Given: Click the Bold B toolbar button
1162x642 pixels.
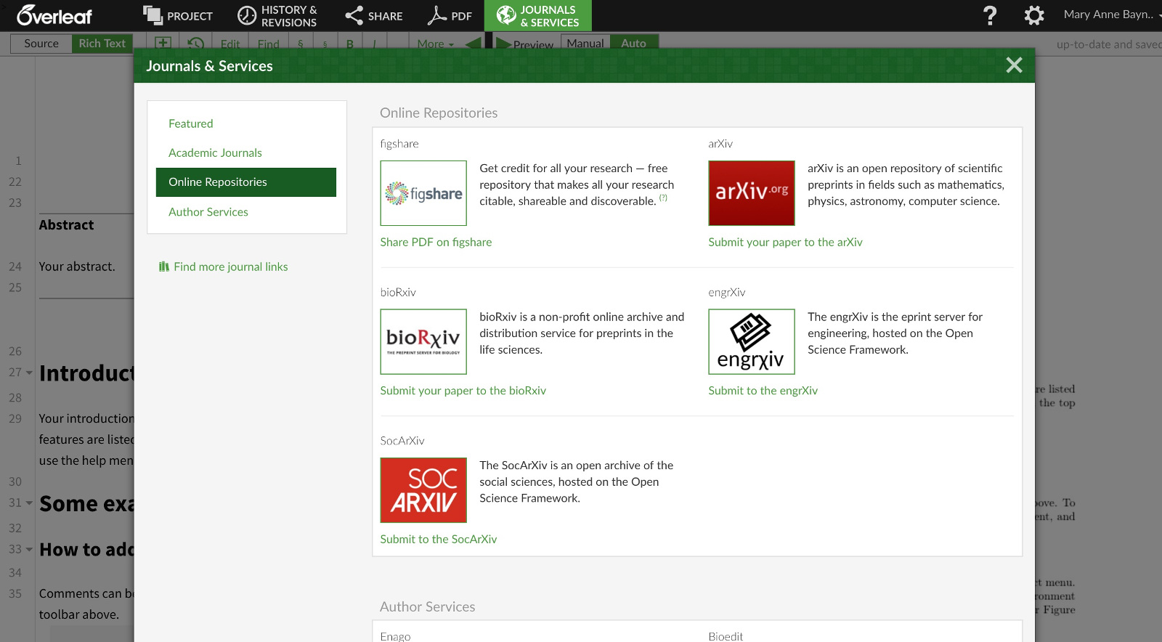Looking at the screenshot, I should click(350, 44).
